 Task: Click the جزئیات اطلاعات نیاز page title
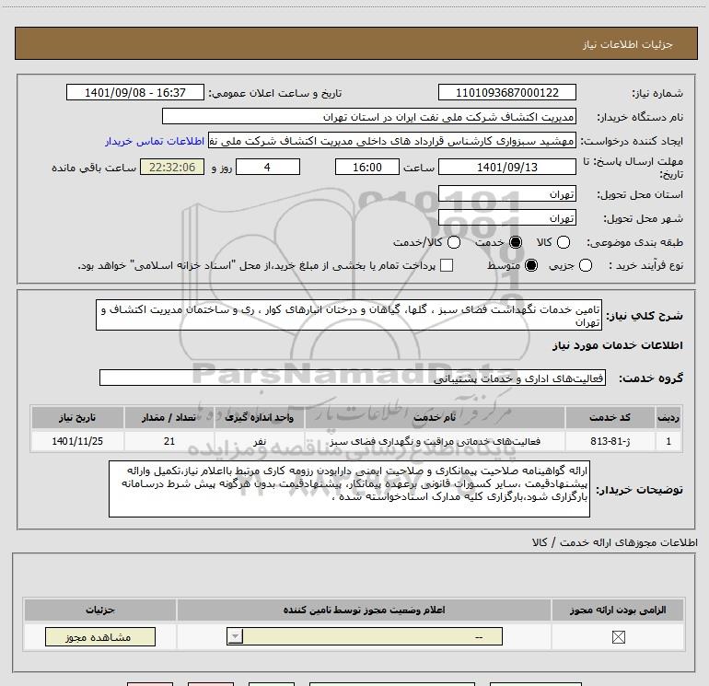click(x=628, y=44)
